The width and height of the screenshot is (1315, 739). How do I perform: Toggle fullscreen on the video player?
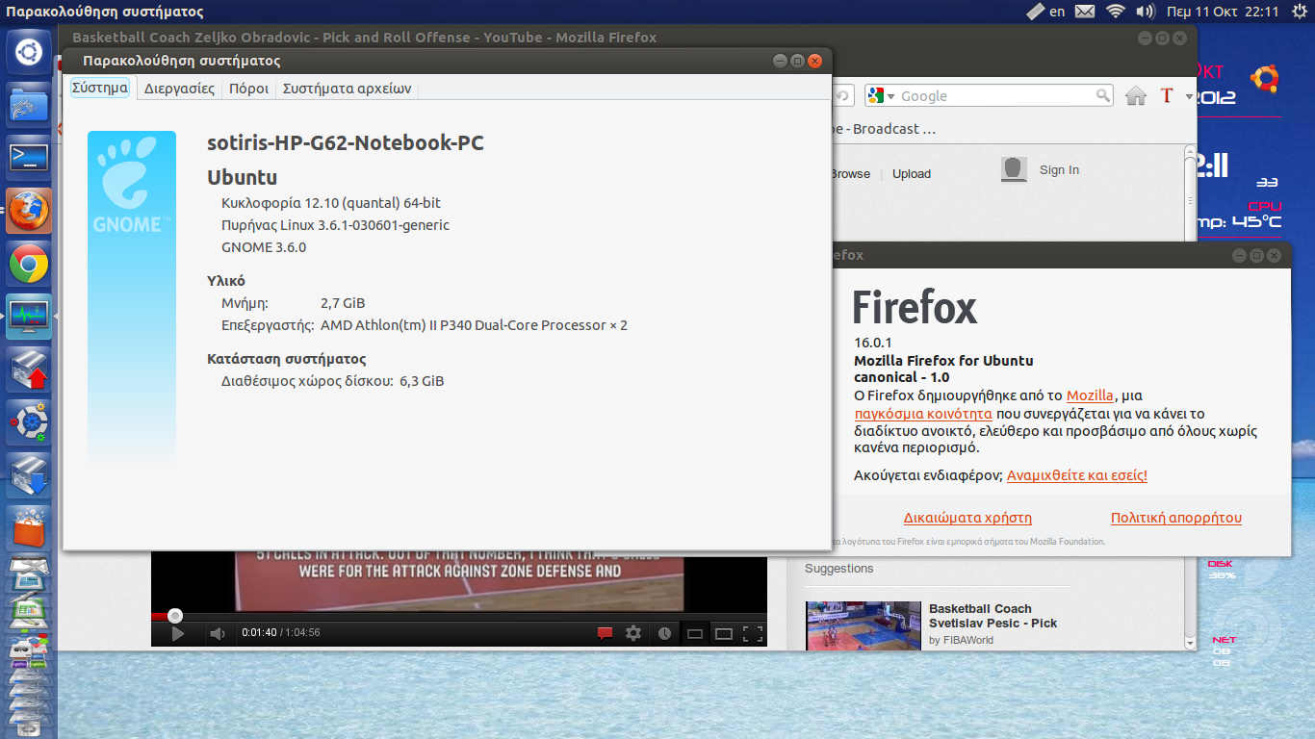coord(753,633)
